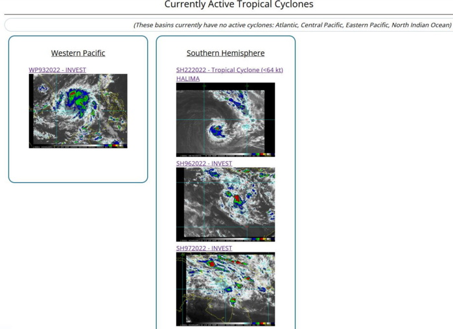This screenshot has height=329, width=453.
Task: Click the storm center in WP932022 image
Action: [x=73, y=101]
